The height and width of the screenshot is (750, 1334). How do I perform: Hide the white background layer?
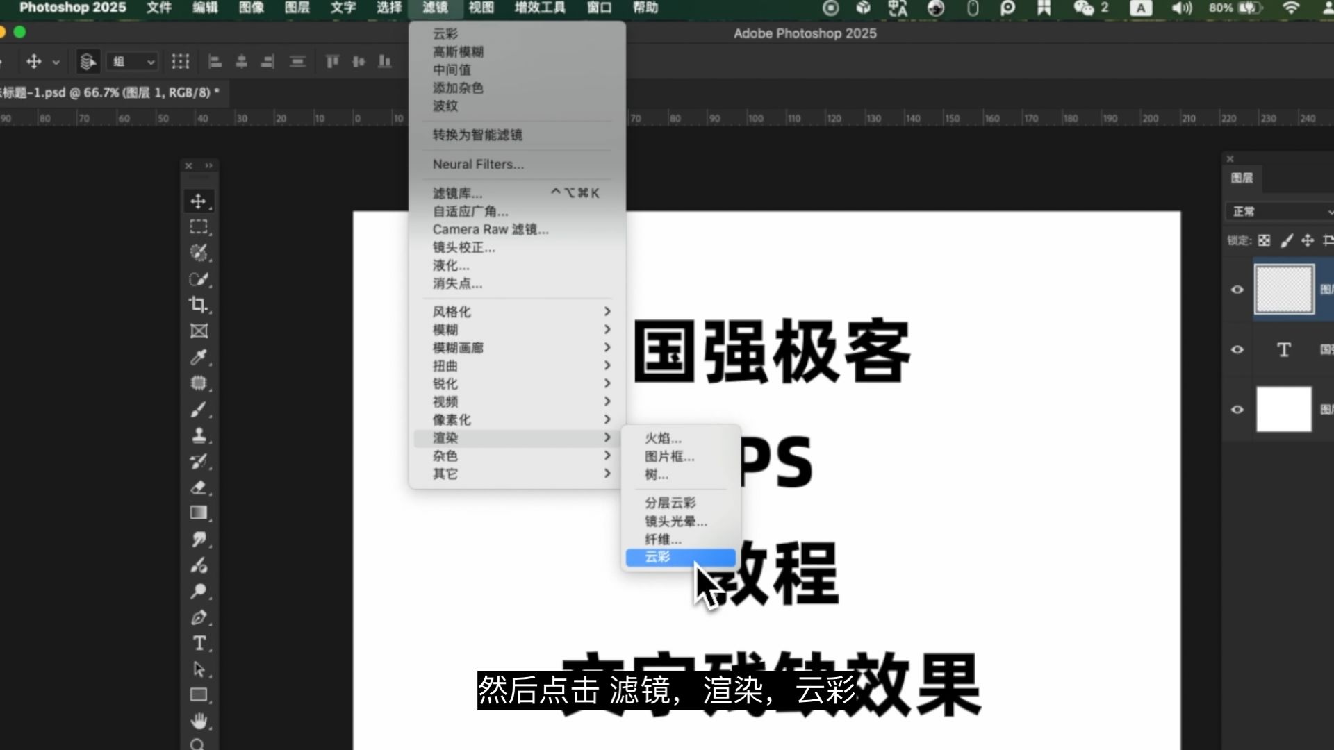pos(1237,410)
